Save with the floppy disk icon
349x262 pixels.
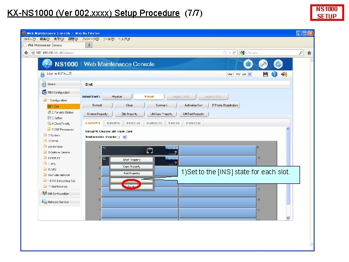click(x=265, y=74)
